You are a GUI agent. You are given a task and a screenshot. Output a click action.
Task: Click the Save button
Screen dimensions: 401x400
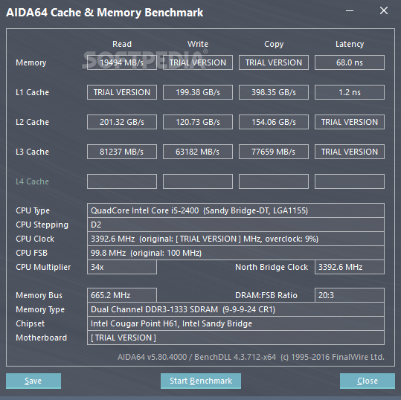point(33,381)
